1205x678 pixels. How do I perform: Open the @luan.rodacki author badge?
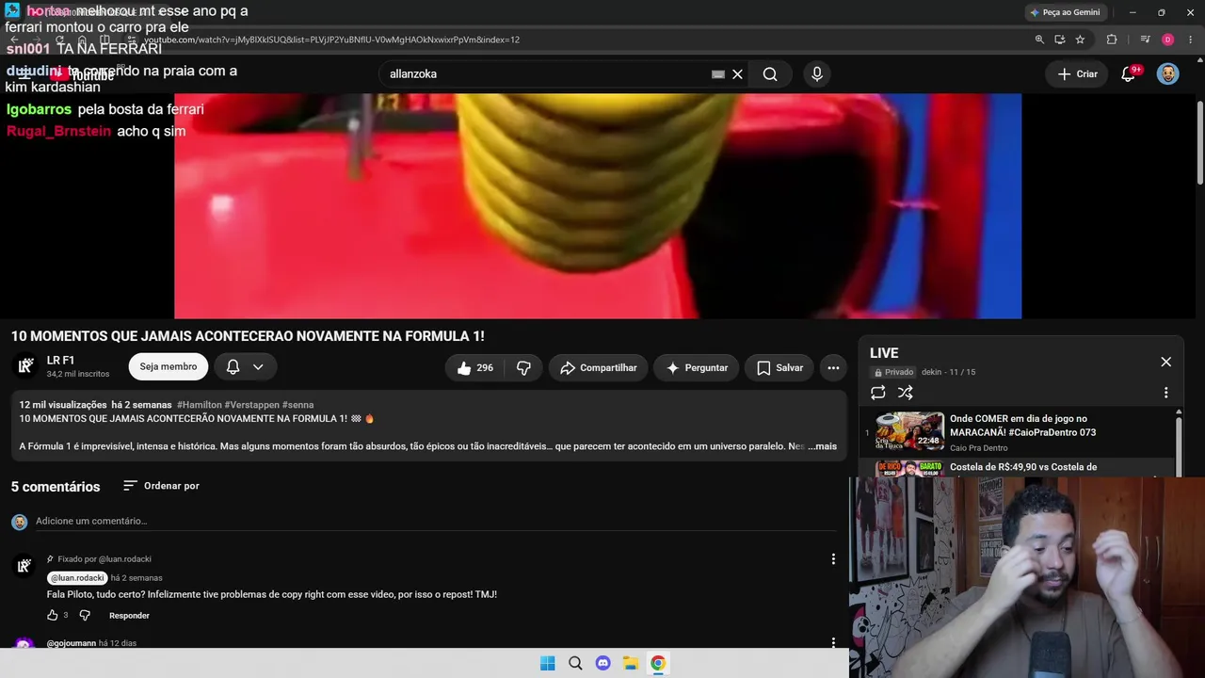point(77,578)
